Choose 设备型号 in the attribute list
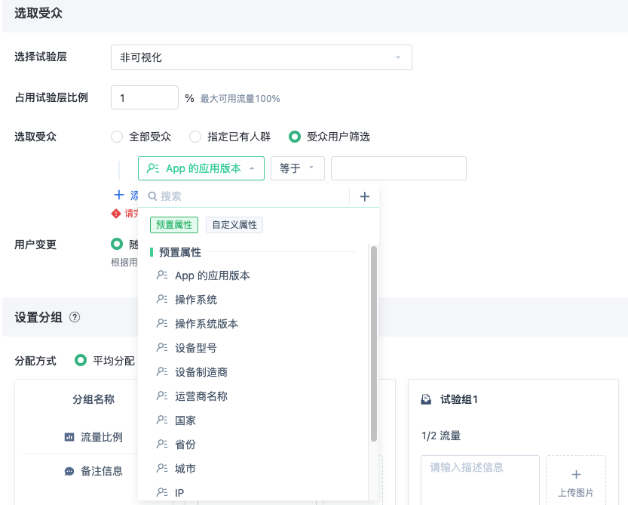 (196, 348)
